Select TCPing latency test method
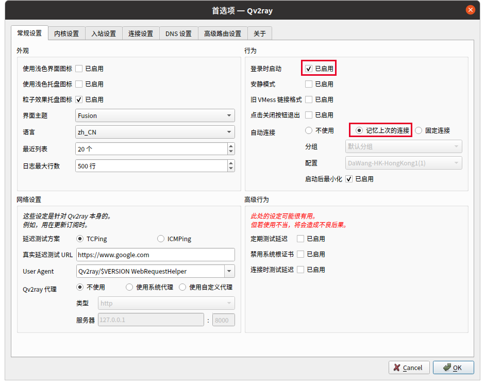Viewport: 485px width, 385px height. (x=80, y=239)
